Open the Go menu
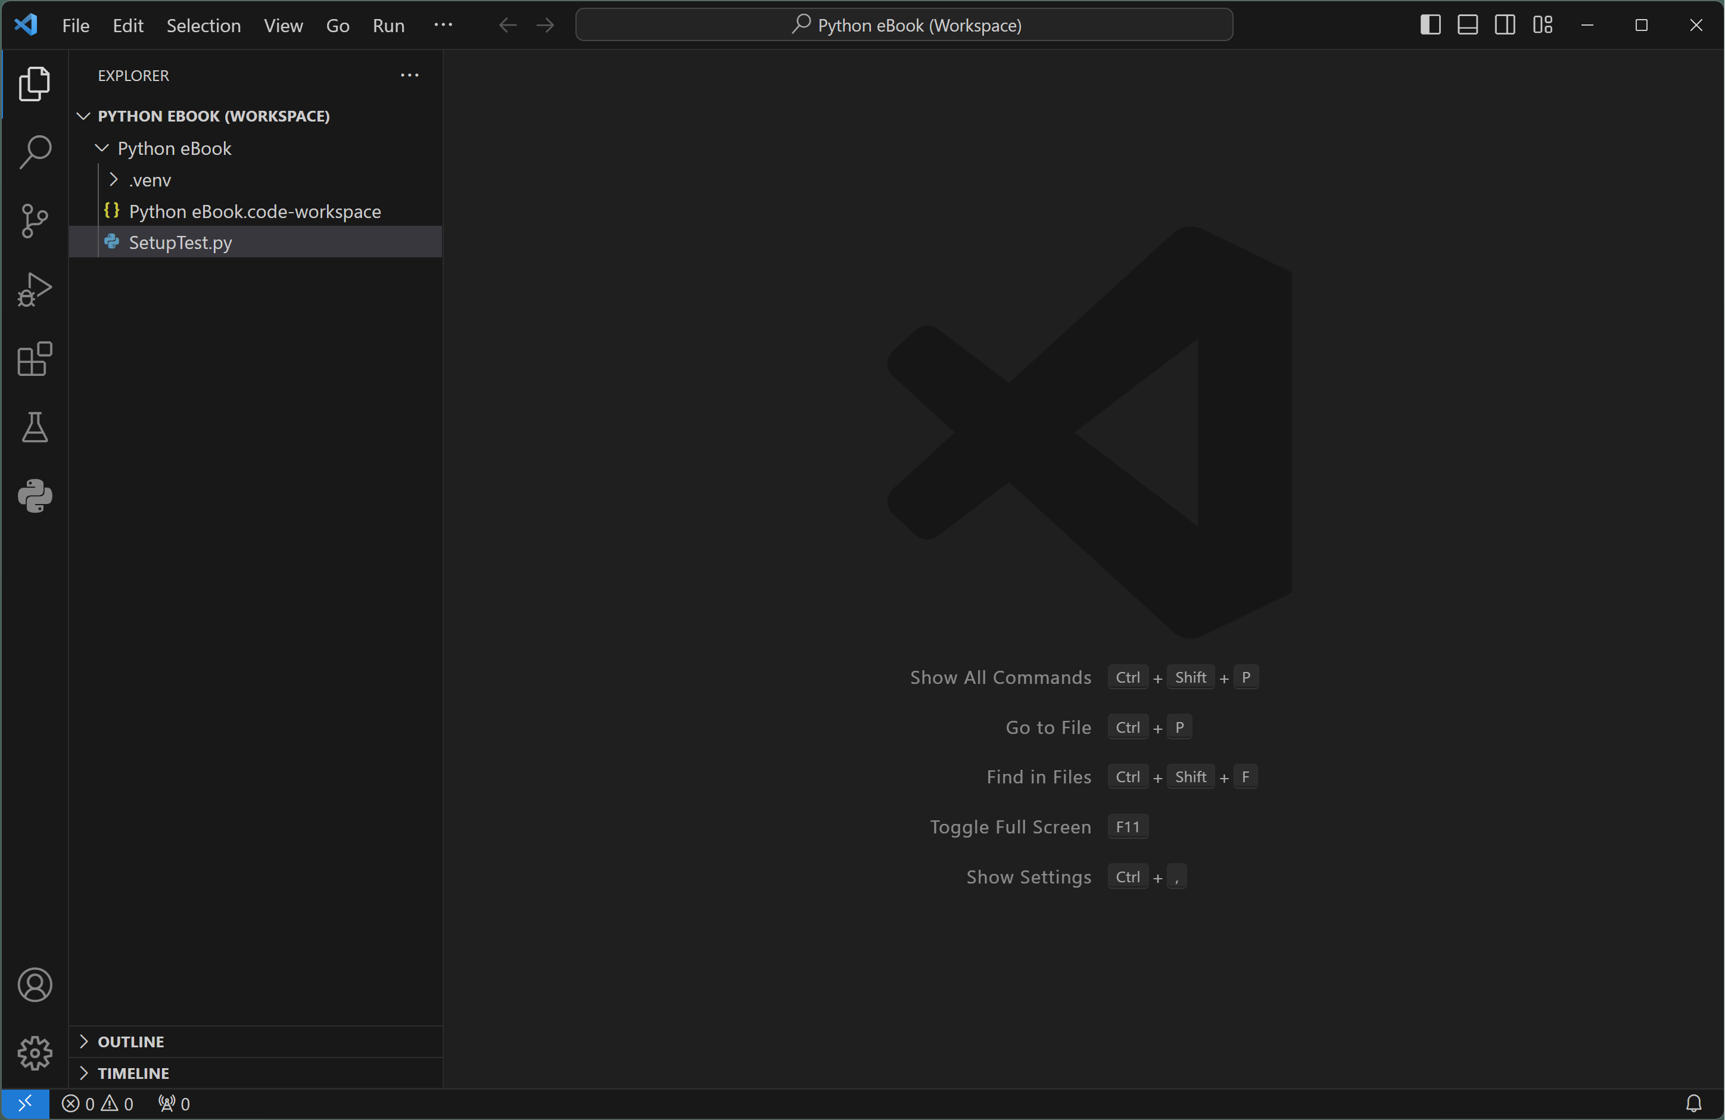 pos(338,26)
